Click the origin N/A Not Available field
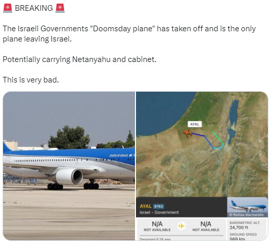This screenshot has height=248, width=273. click(157, 226)
